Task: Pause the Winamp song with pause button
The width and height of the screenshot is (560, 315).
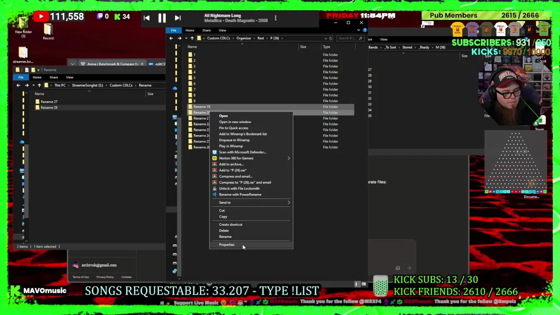Action: [162, 18]
